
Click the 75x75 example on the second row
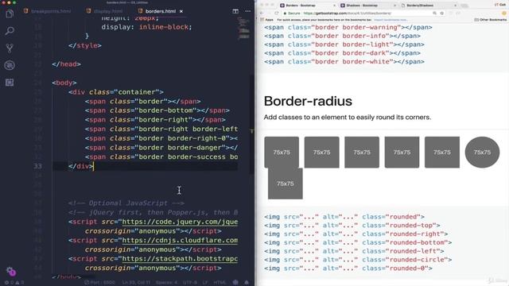coord(286,184)
